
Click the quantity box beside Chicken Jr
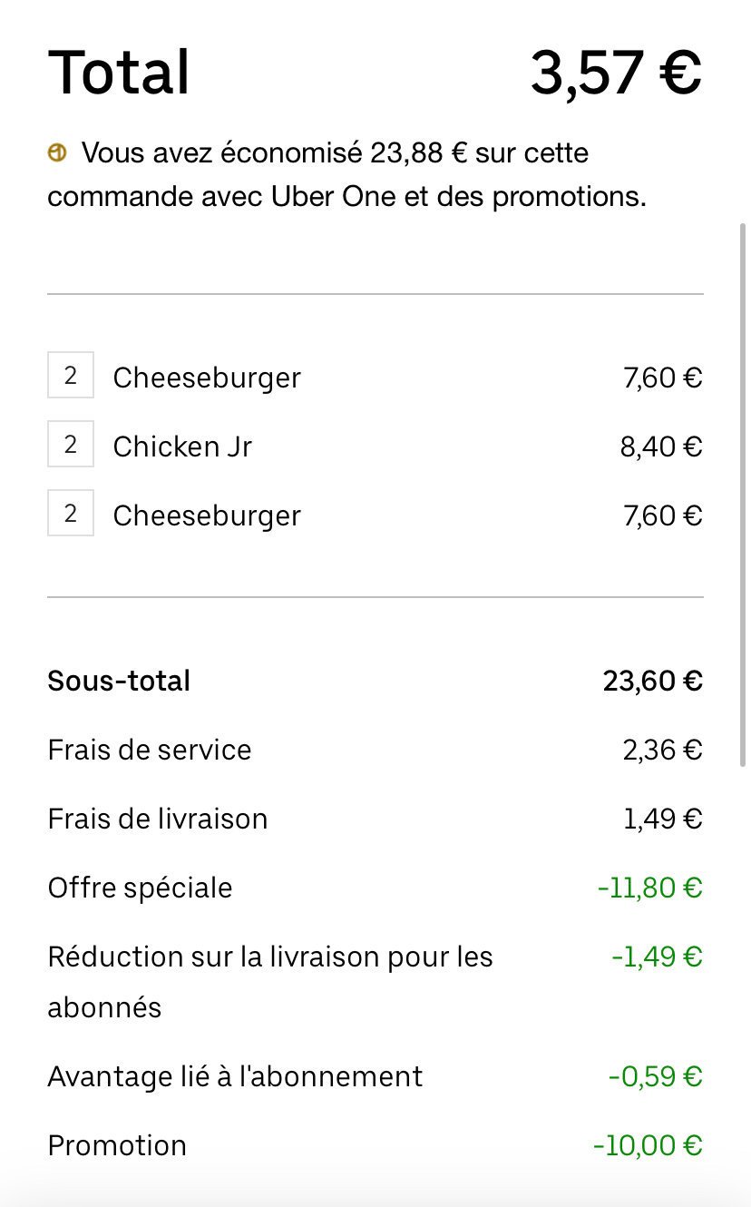coord(71,445)
